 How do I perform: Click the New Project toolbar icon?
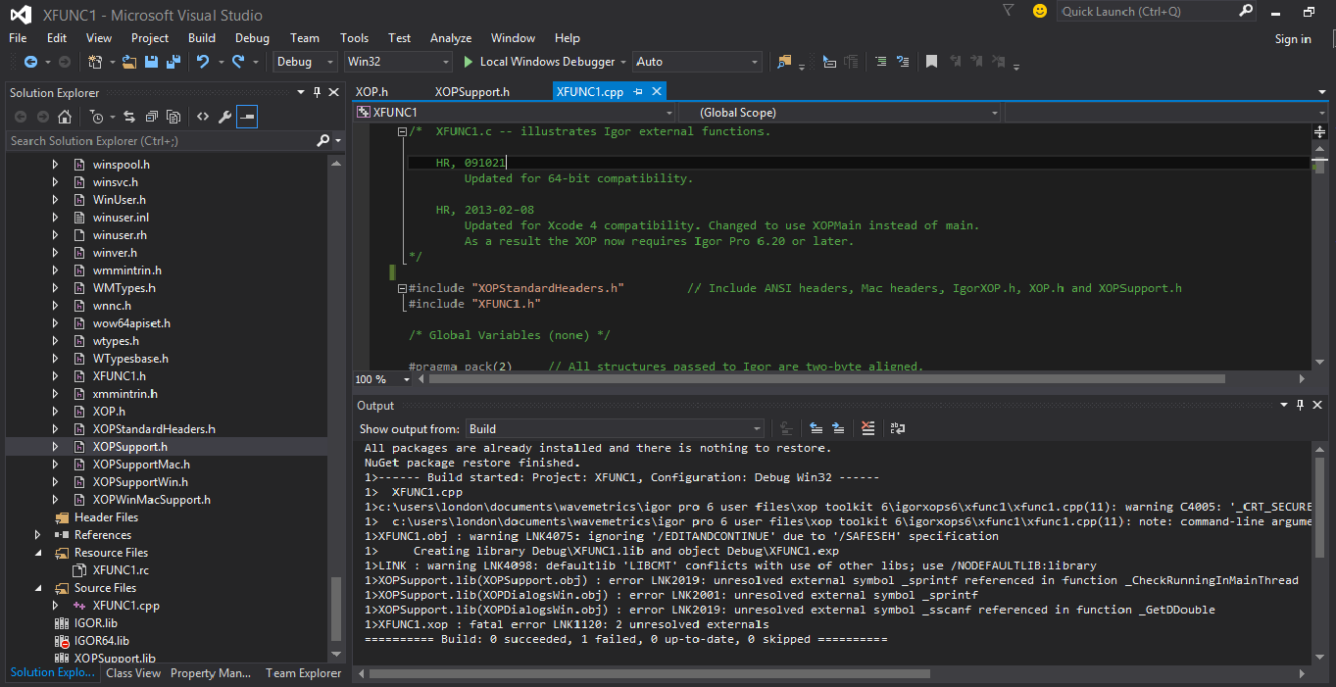[x=95, y=62]
